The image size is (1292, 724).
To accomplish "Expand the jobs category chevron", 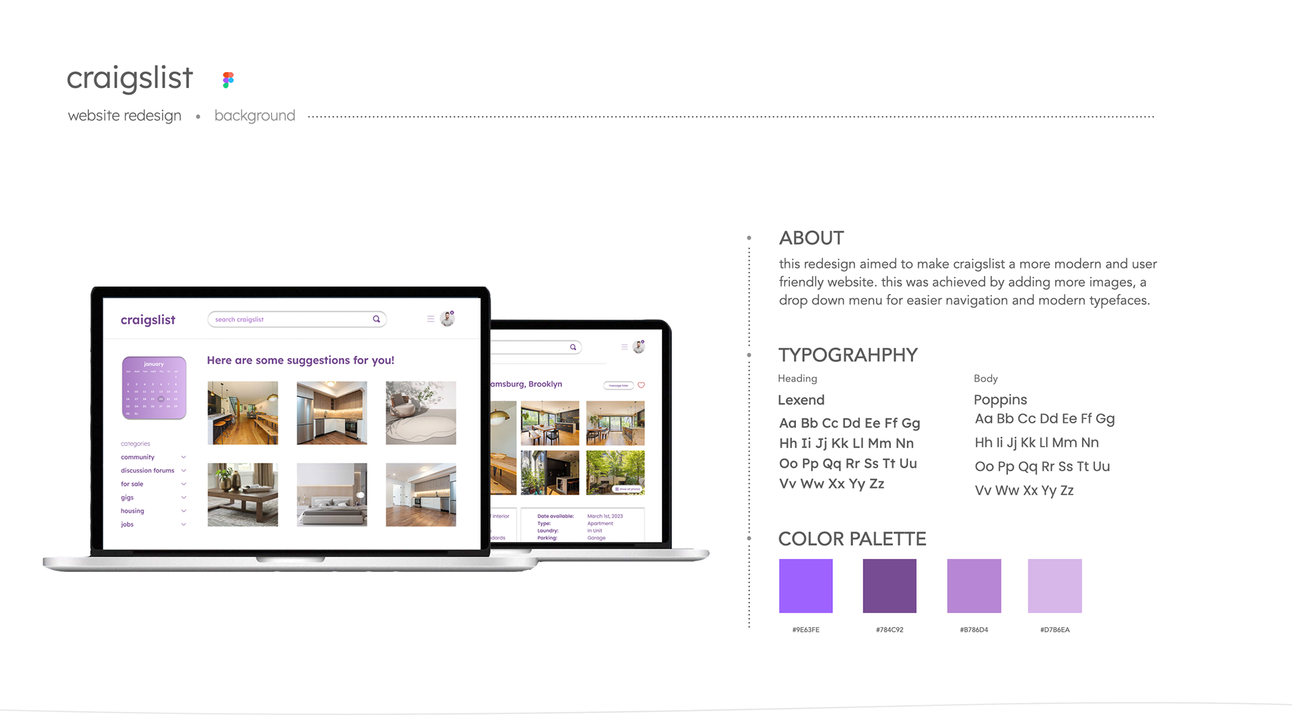I will tap(184, 524).
